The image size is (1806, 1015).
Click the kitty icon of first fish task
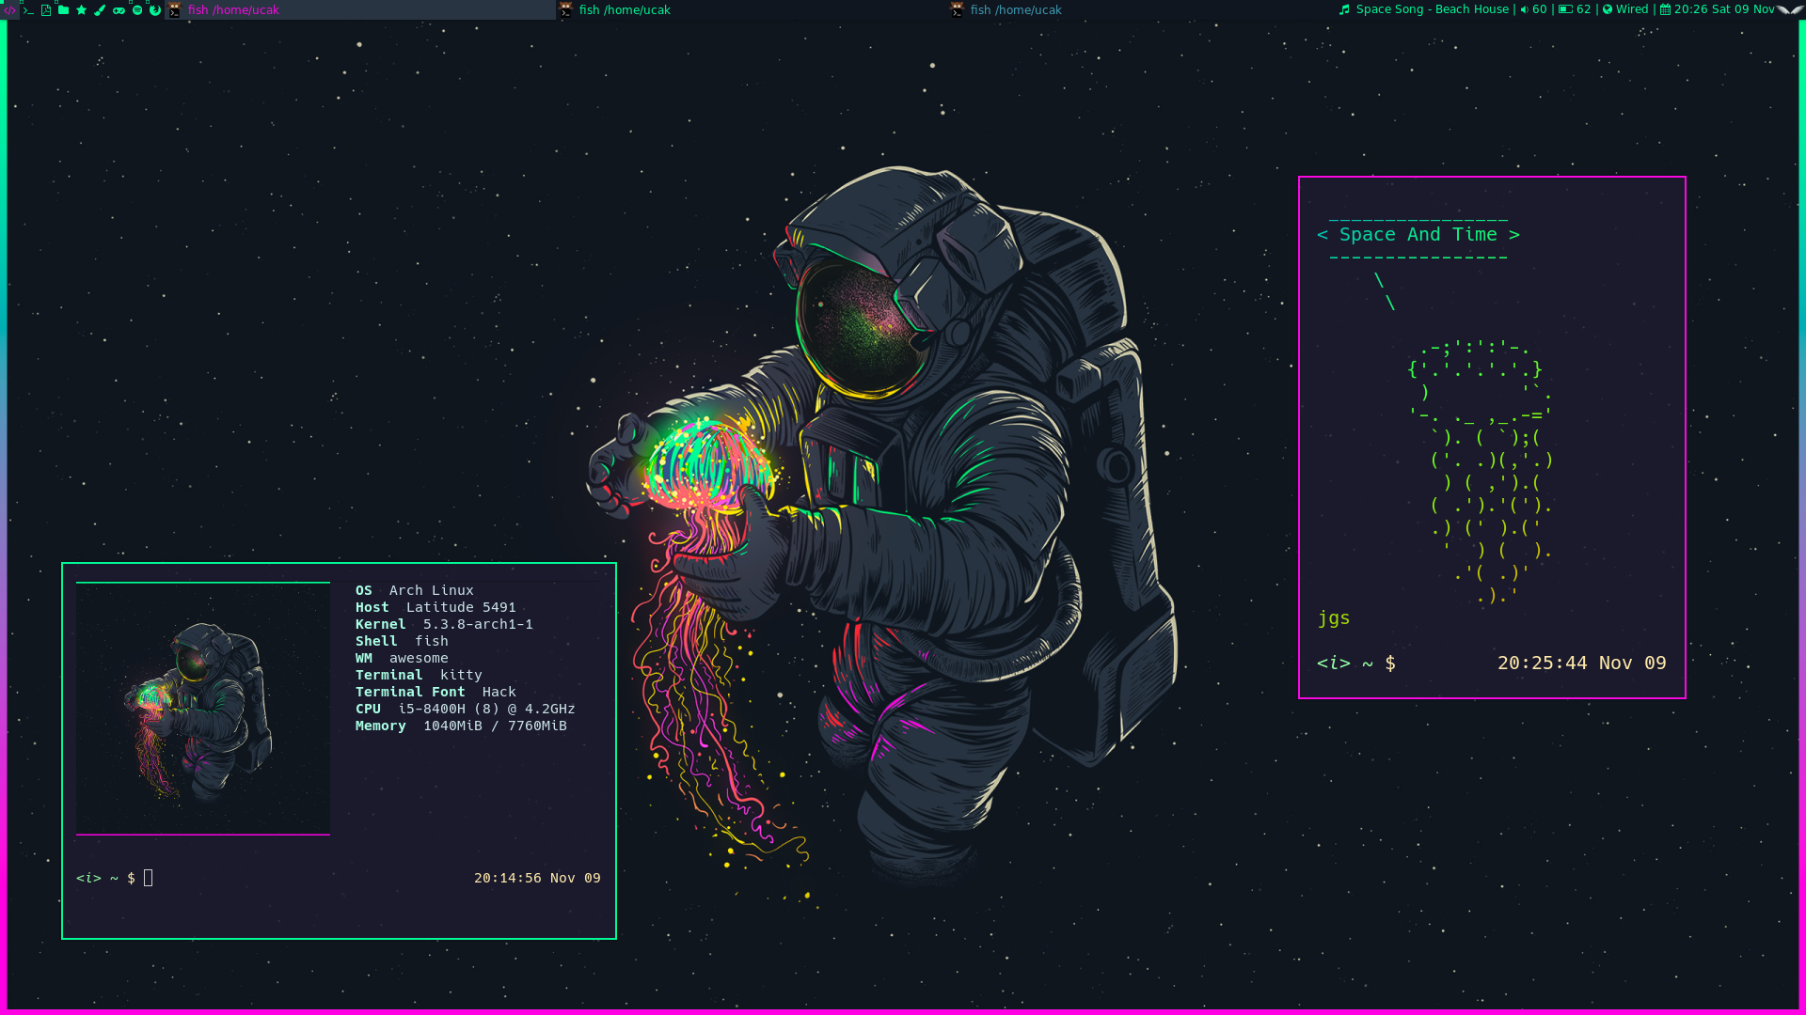pyautogui.click(x=175, y=9)
